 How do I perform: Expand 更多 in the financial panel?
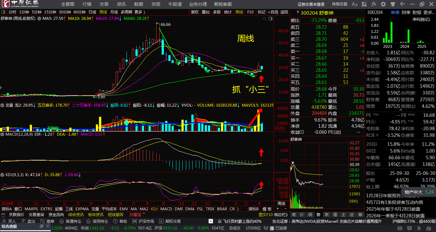click(429, 12)
